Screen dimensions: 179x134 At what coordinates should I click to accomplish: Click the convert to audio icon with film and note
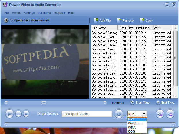coord(160,114)
